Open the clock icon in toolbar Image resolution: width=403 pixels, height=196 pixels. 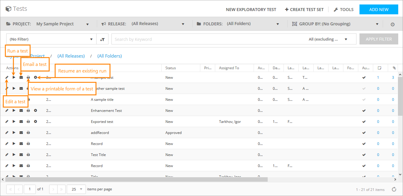[393, 24]
